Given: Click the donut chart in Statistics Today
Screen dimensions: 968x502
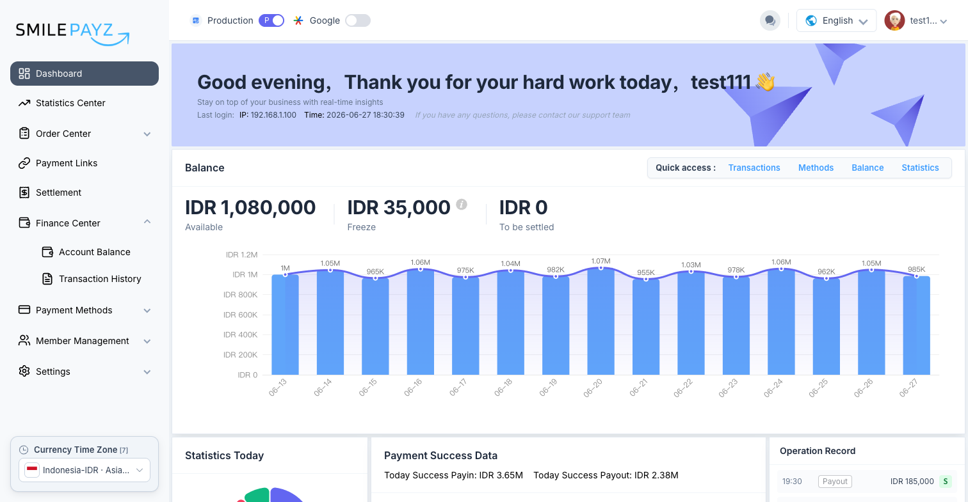Looking at the screenshot, I should (270, 494).
